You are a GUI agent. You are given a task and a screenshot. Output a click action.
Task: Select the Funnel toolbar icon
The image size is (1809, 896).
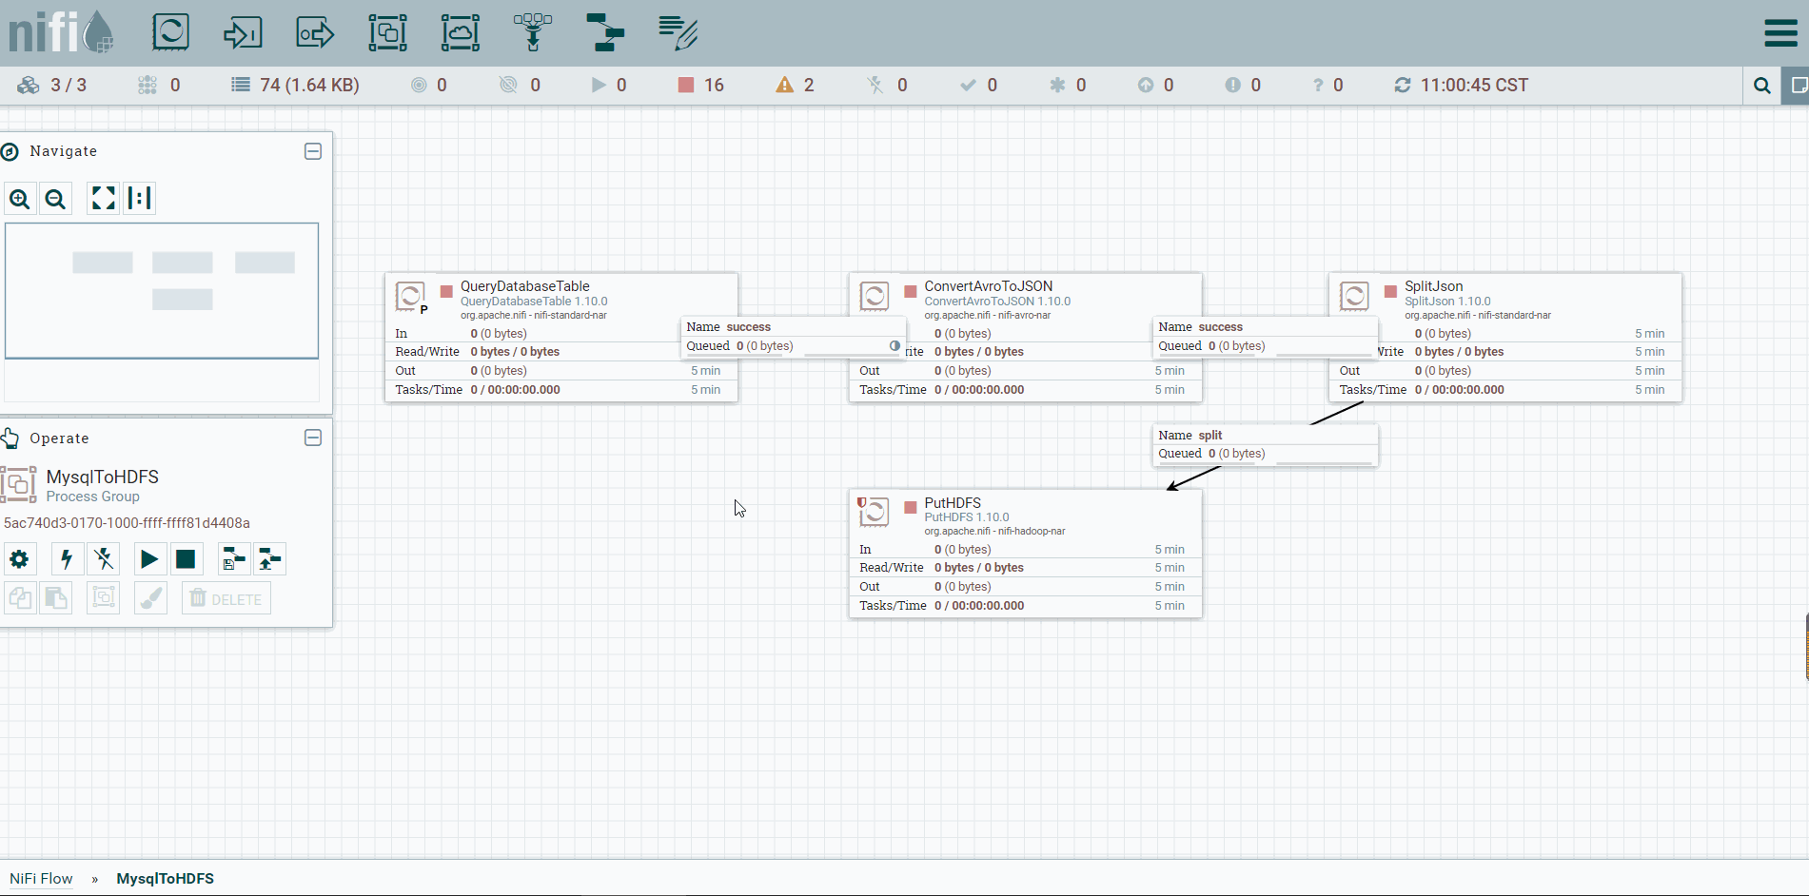[533, 32]
